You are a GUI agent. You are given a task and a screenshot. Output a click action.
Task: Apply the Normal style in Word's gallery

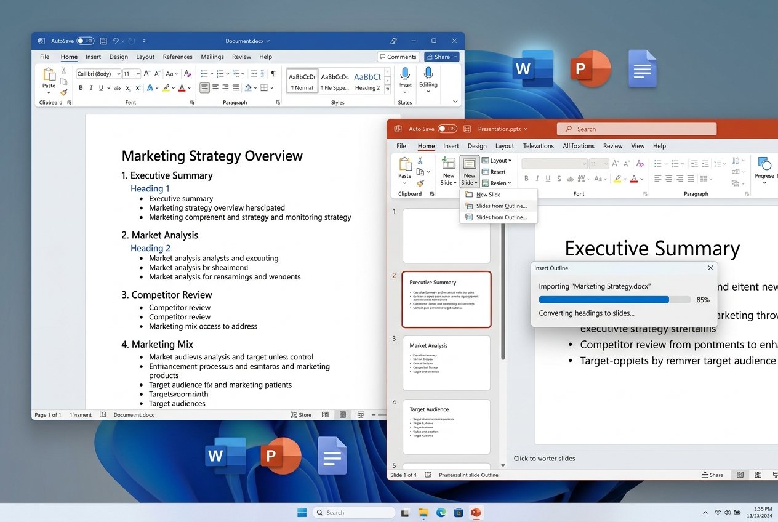(302, 81)
